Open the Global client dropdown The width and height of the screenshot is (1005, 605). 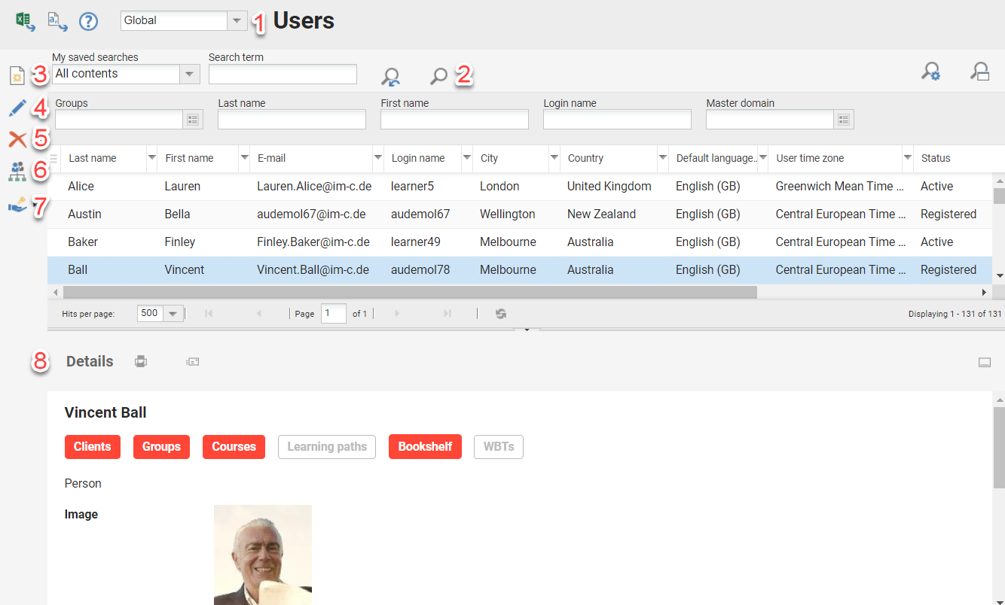pyautogui.click(x=237, y=21)
